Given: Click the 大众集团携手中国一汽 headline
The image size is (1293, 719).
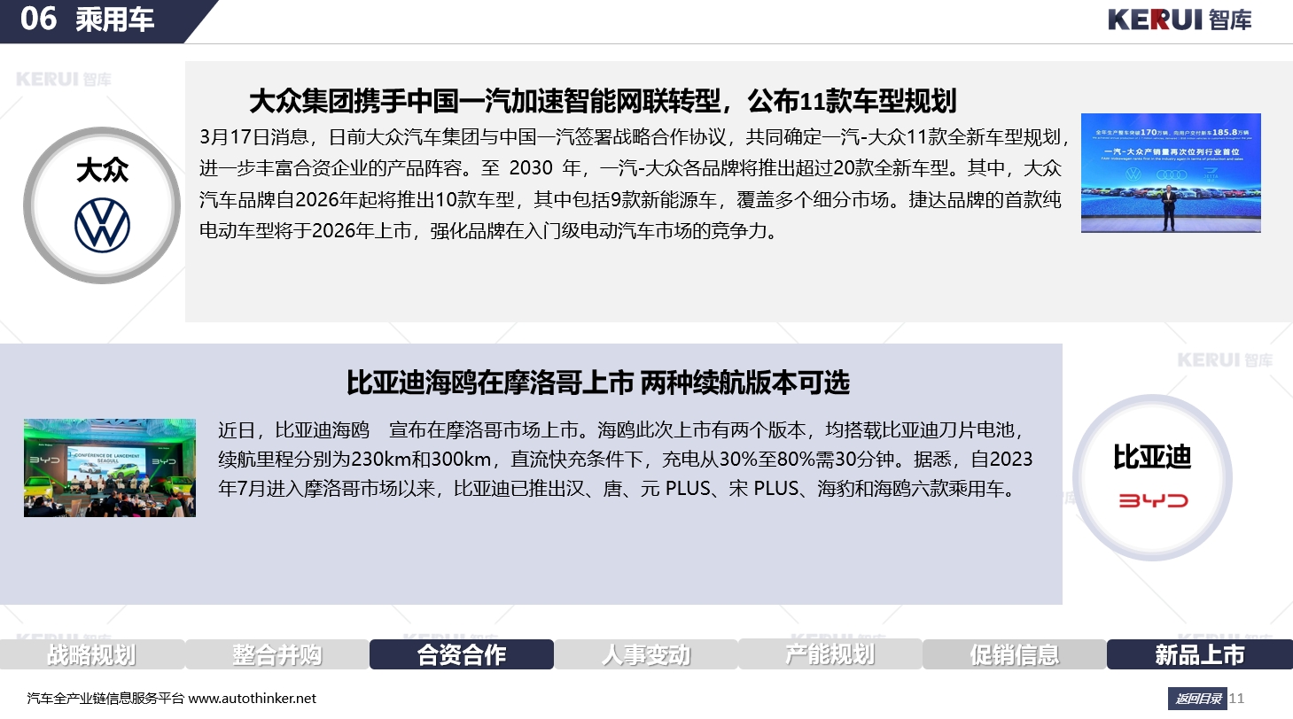Looking at the screenshot, I should coord(603,101).
